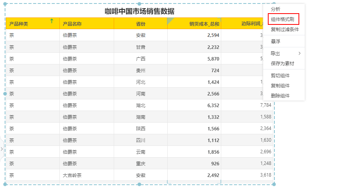Select the 悬浮 menu option
The height and width of the screenshot is (189, 354).
[x=276, y=42]
